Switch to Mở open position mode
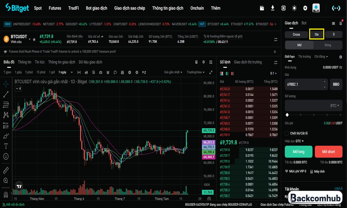Image resolution: width=347 pixels, height=208 pixels. 299,45
